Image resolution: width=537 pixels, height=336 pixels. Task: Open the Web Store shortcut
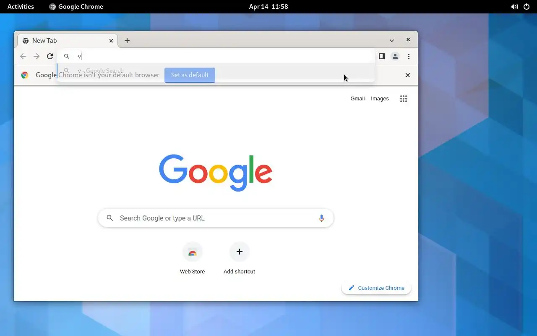coord(192,259)
